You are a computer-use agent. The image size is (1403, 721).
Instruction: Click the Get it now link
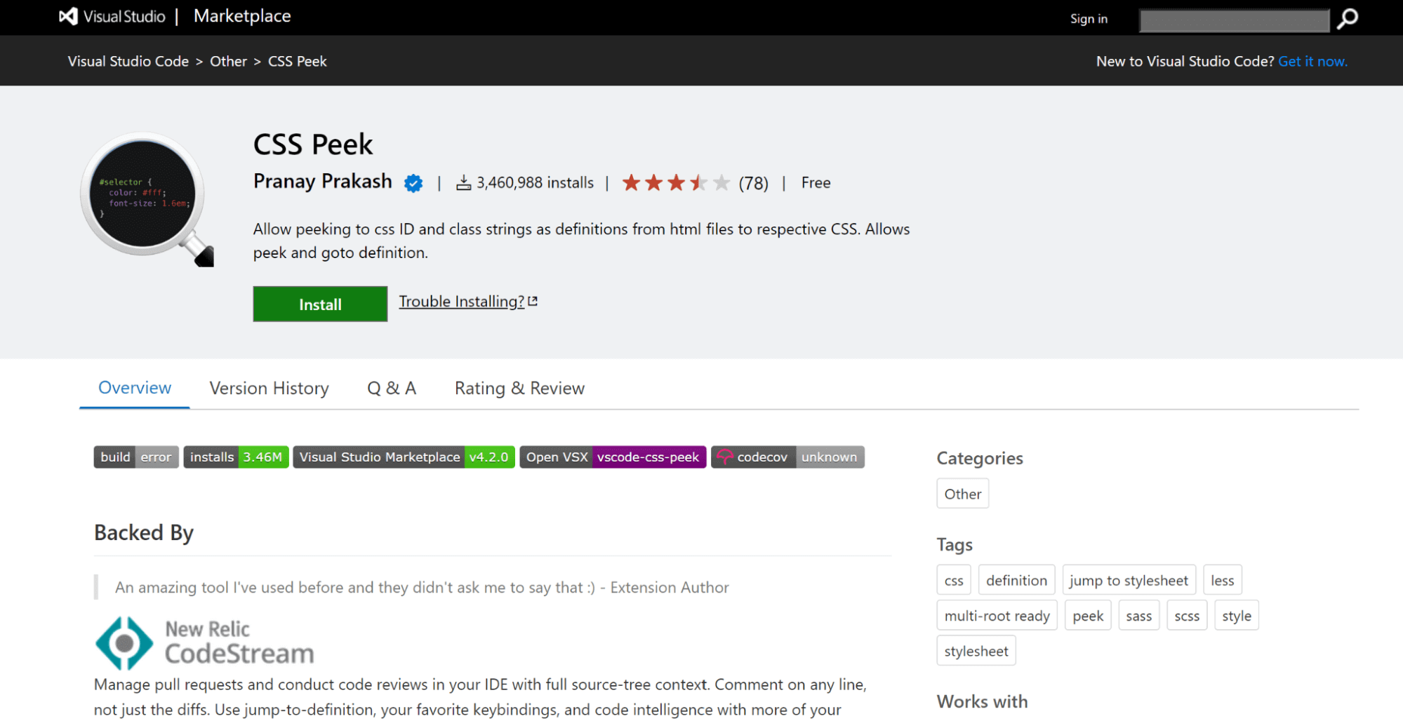point(1312,61)
